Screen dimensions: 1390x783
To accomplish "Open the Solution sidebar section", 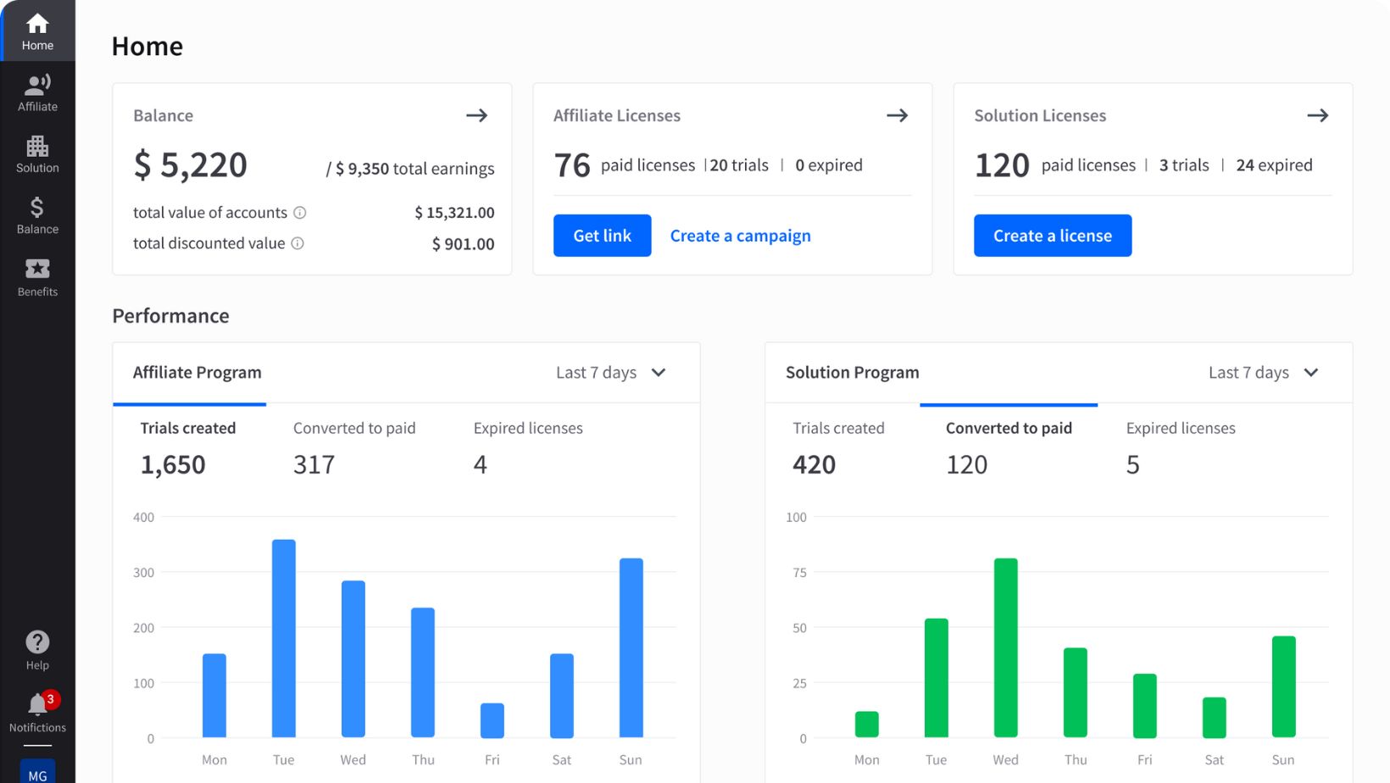I will pyautogui.click(x=37, y=153).
